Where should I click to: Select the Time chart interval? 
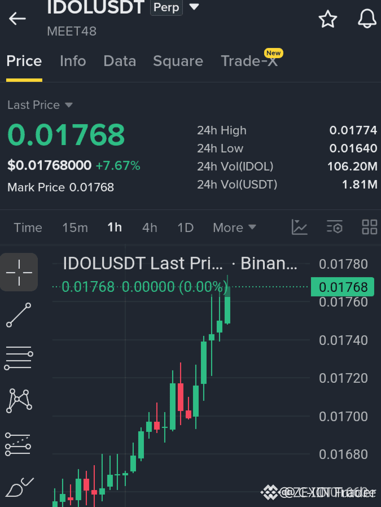(28, 228)
